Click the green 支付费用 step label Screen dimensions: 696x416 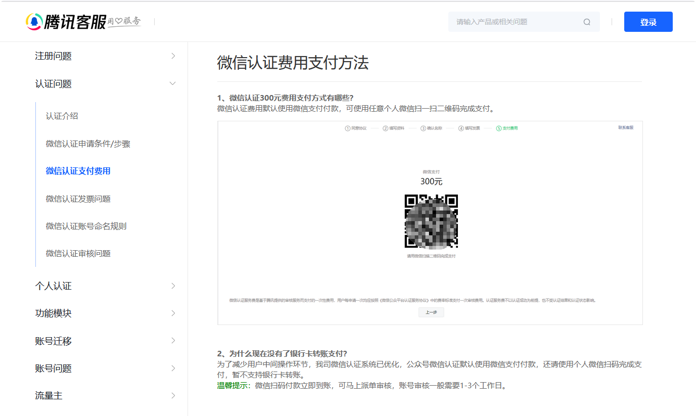coord(510,128)
